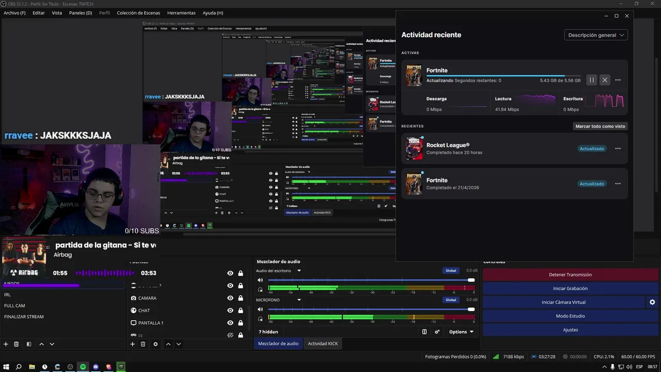Click the headphones monitoring icon for MICROFONO
Viewport: 661px width, 372px height.
260,319
